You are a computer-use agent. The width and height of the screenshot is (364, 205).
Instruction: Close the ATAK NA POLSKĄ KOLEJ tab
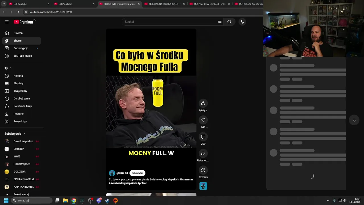click(x=184, y=4)
